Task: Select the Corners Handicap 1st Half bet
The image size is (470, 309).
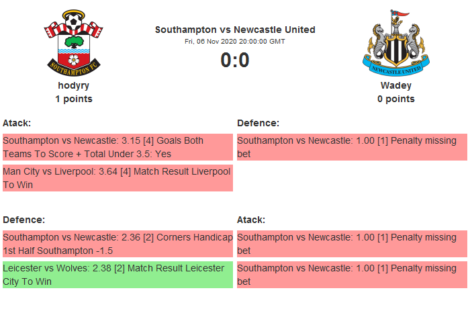Action: tap(117, 244)
